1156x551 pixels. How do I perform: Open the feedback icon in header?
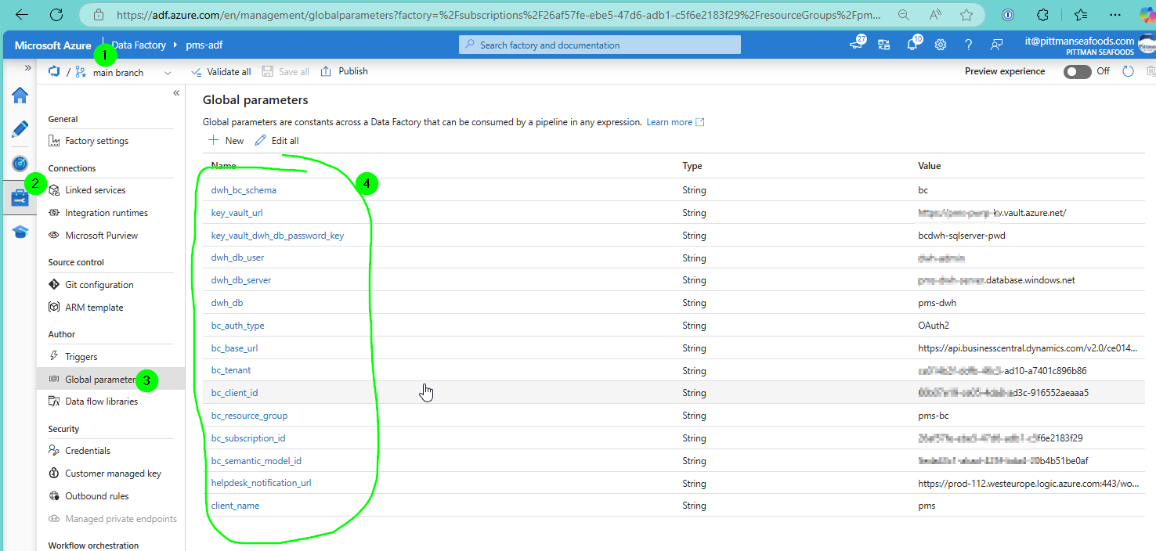click(x=997, y=45)
